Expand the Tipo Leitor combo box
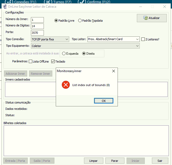 click(x=113, y=39)
